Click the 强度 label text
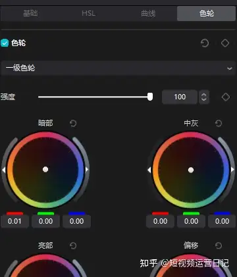Screen dimensions: 237x277 click(8, 97)
